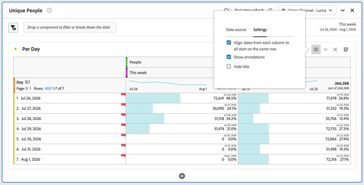Click the 72,866 value cell

[x=295, y=139]
